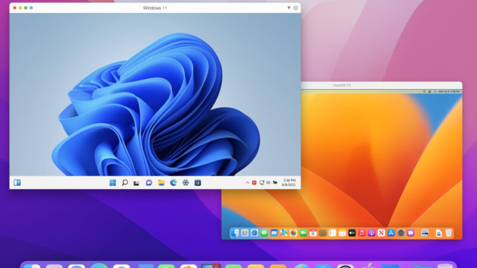
Task: Click the red tray icon in Windows
Action: (x=255, y=183)
